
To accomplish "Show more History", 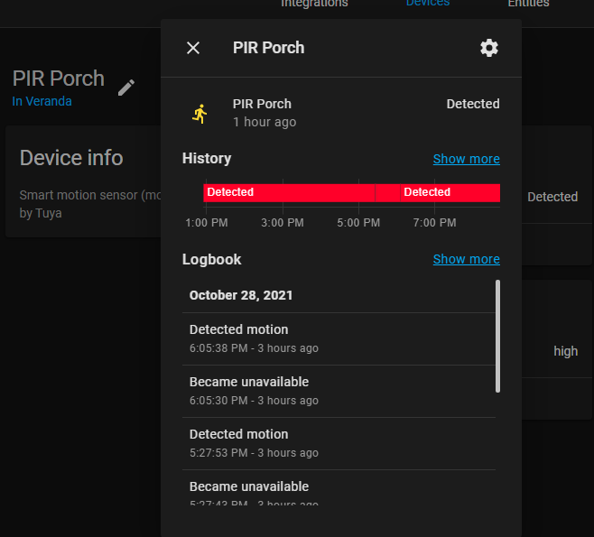I will point(467,159).
